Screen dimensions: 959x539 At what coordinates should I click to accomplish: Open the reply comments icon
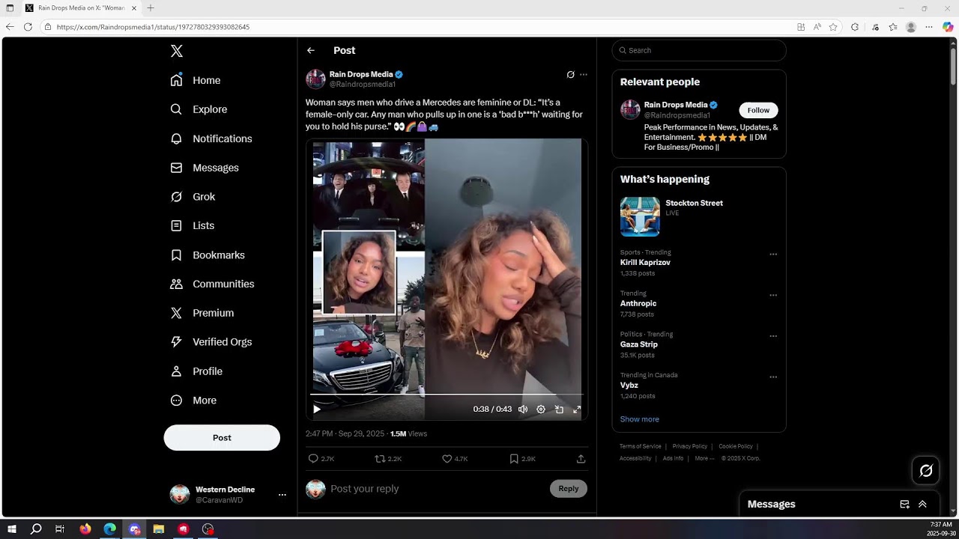313,459
